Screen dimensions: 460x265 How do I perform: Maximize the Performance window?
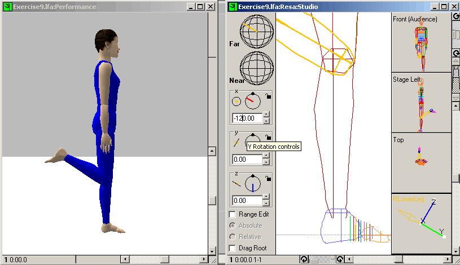pos(200,6)
